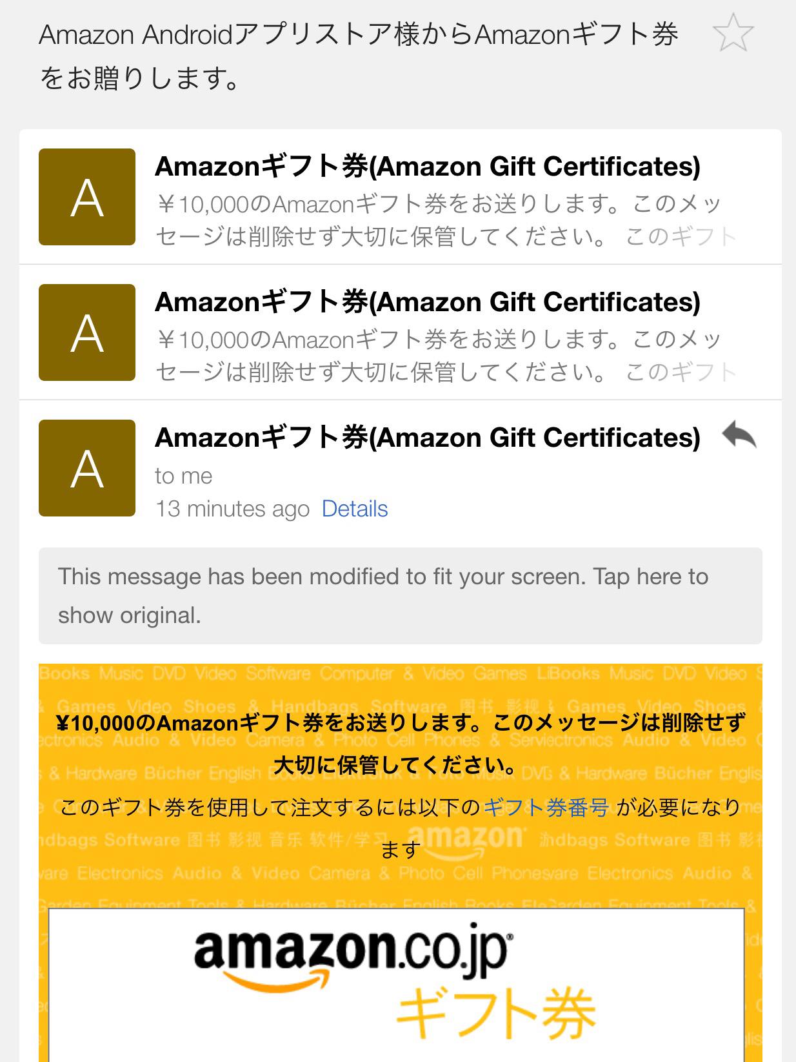Tap second message preview snippet text
Image resolution: width=796 pixels, height=1062 pixels.
click(445, 356)
